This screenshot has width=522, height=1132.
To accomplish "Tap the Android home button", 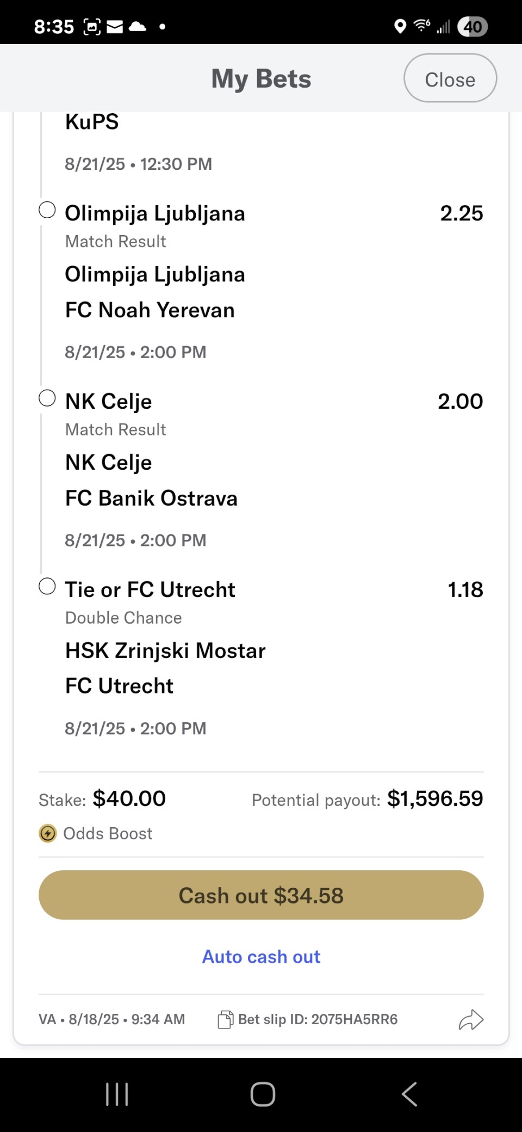I will [x=263, y=1094].
